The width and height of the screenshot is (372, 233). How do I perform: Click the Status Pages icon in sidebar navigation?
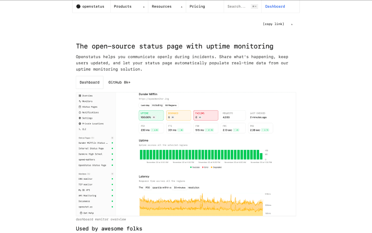pos(80,107)
